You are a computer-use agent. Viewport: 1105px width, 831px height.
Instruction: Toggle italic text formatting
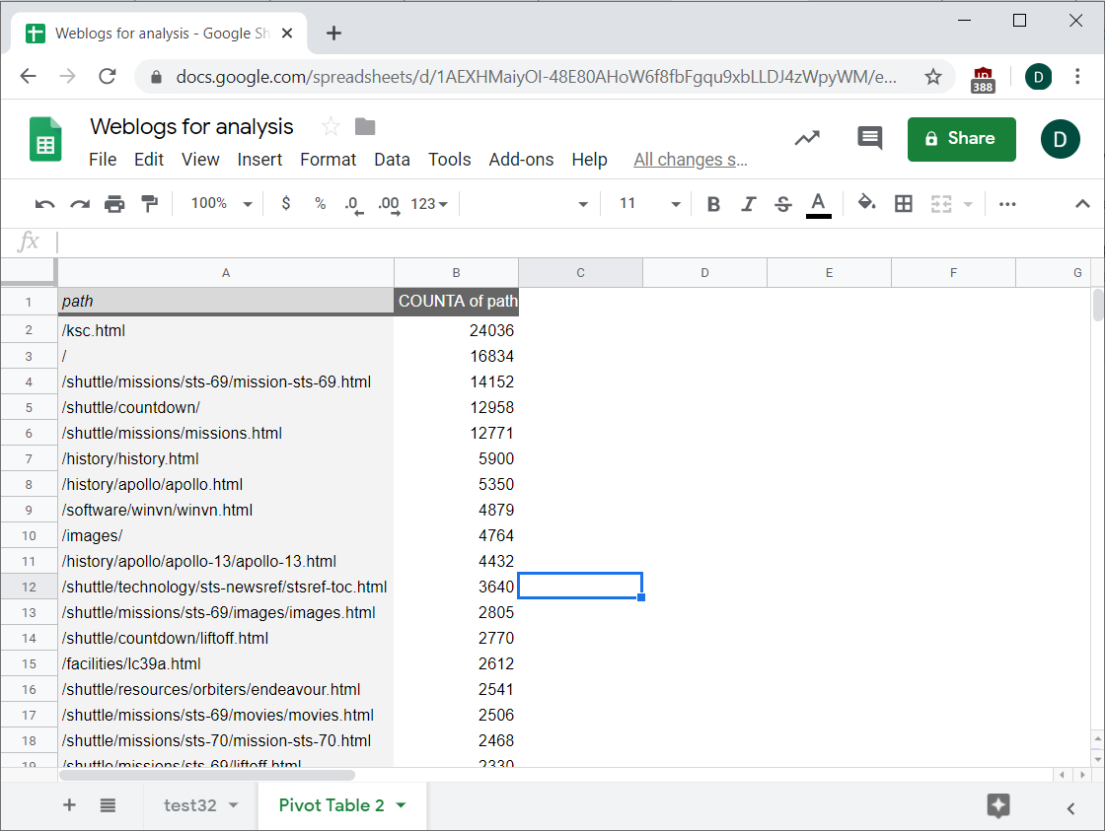click(748, 204)
